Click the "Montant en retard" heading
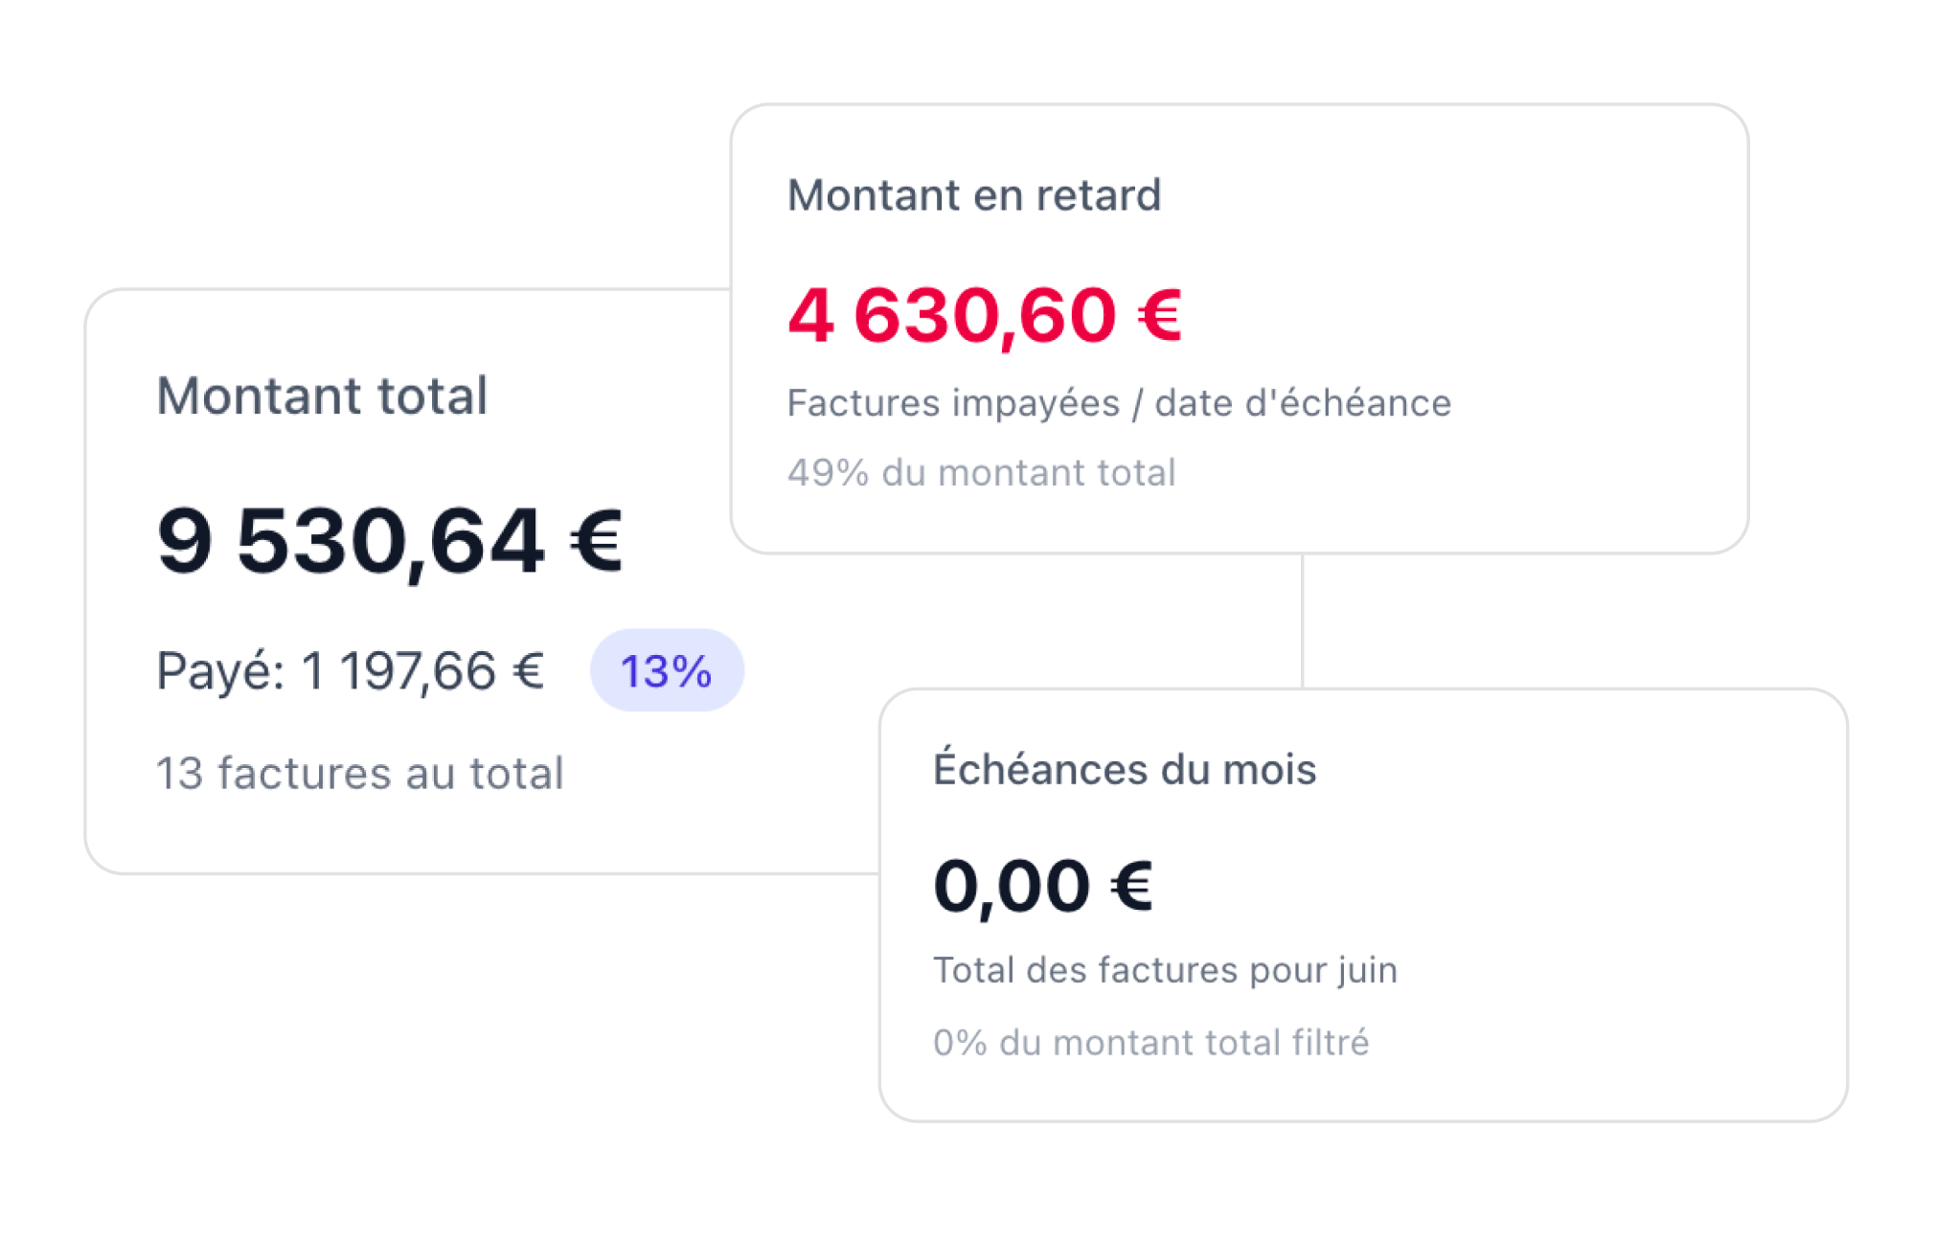This screenshot has width=1935, height=1243. (973, 195)
